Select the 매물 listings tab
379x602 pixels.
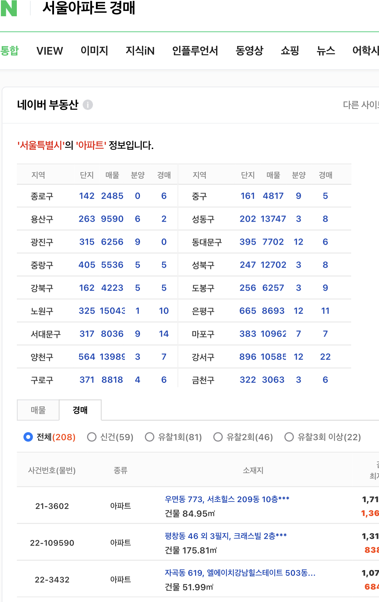pyautogui.click(x=38, y=410)
